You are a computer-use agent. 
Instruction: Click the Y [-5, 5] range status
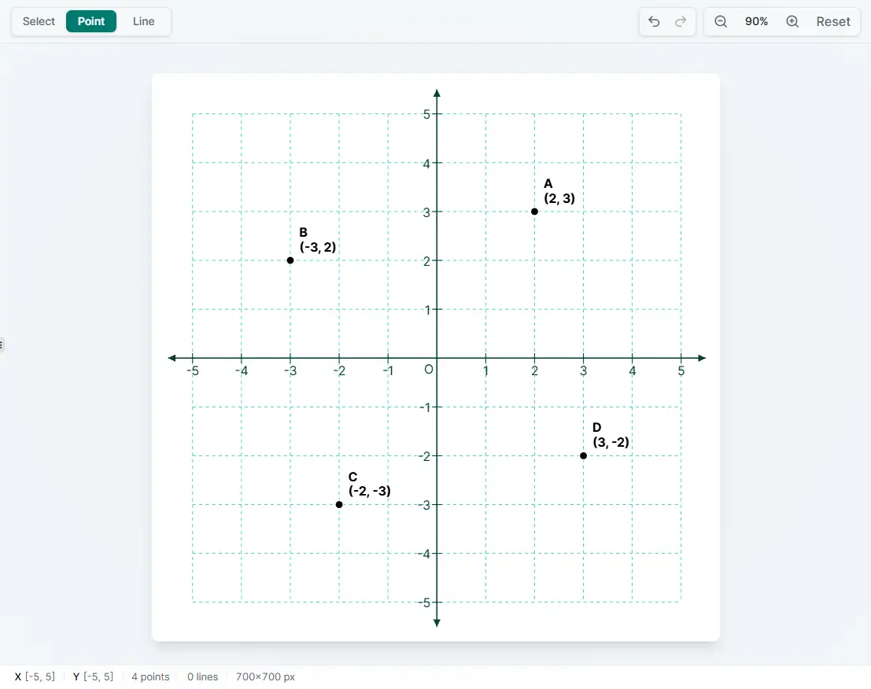93,676
